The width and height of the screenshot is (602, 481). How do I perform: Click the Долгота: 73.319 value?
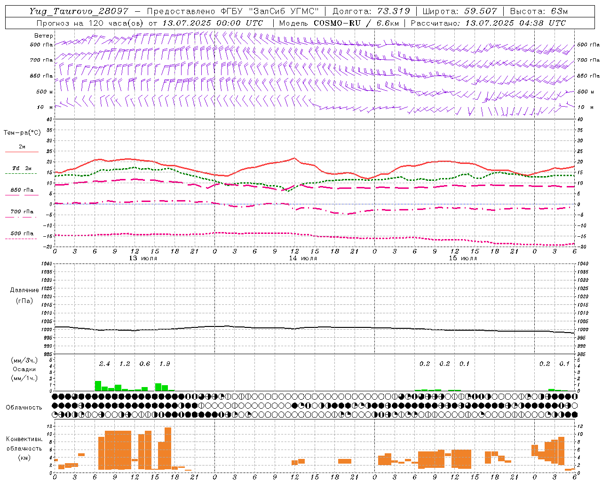[x=371, y=11]
